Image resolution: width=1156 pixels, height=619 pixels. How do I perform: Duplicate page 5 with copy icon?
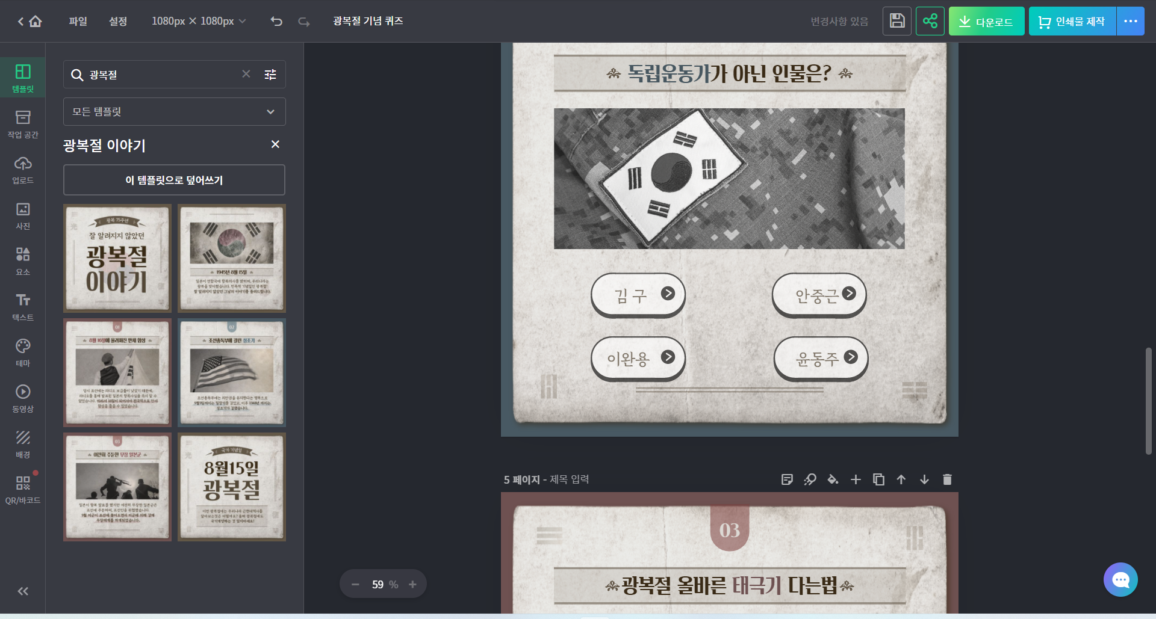pyautogui.click(x=878, y=479)
